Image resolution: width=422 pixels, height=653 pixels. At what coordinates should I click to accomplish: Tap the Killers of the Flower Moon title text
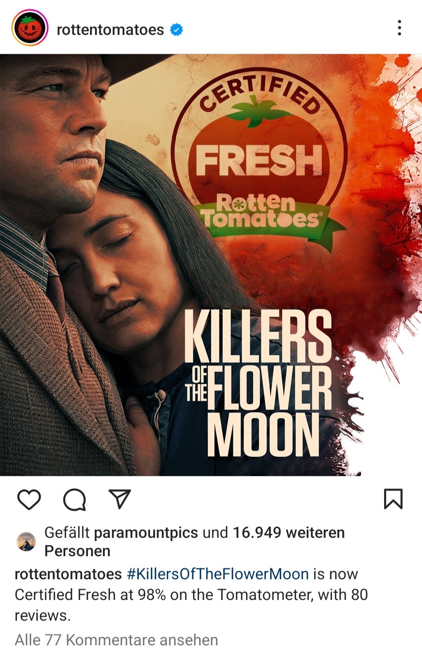click(x=258, y=383)
